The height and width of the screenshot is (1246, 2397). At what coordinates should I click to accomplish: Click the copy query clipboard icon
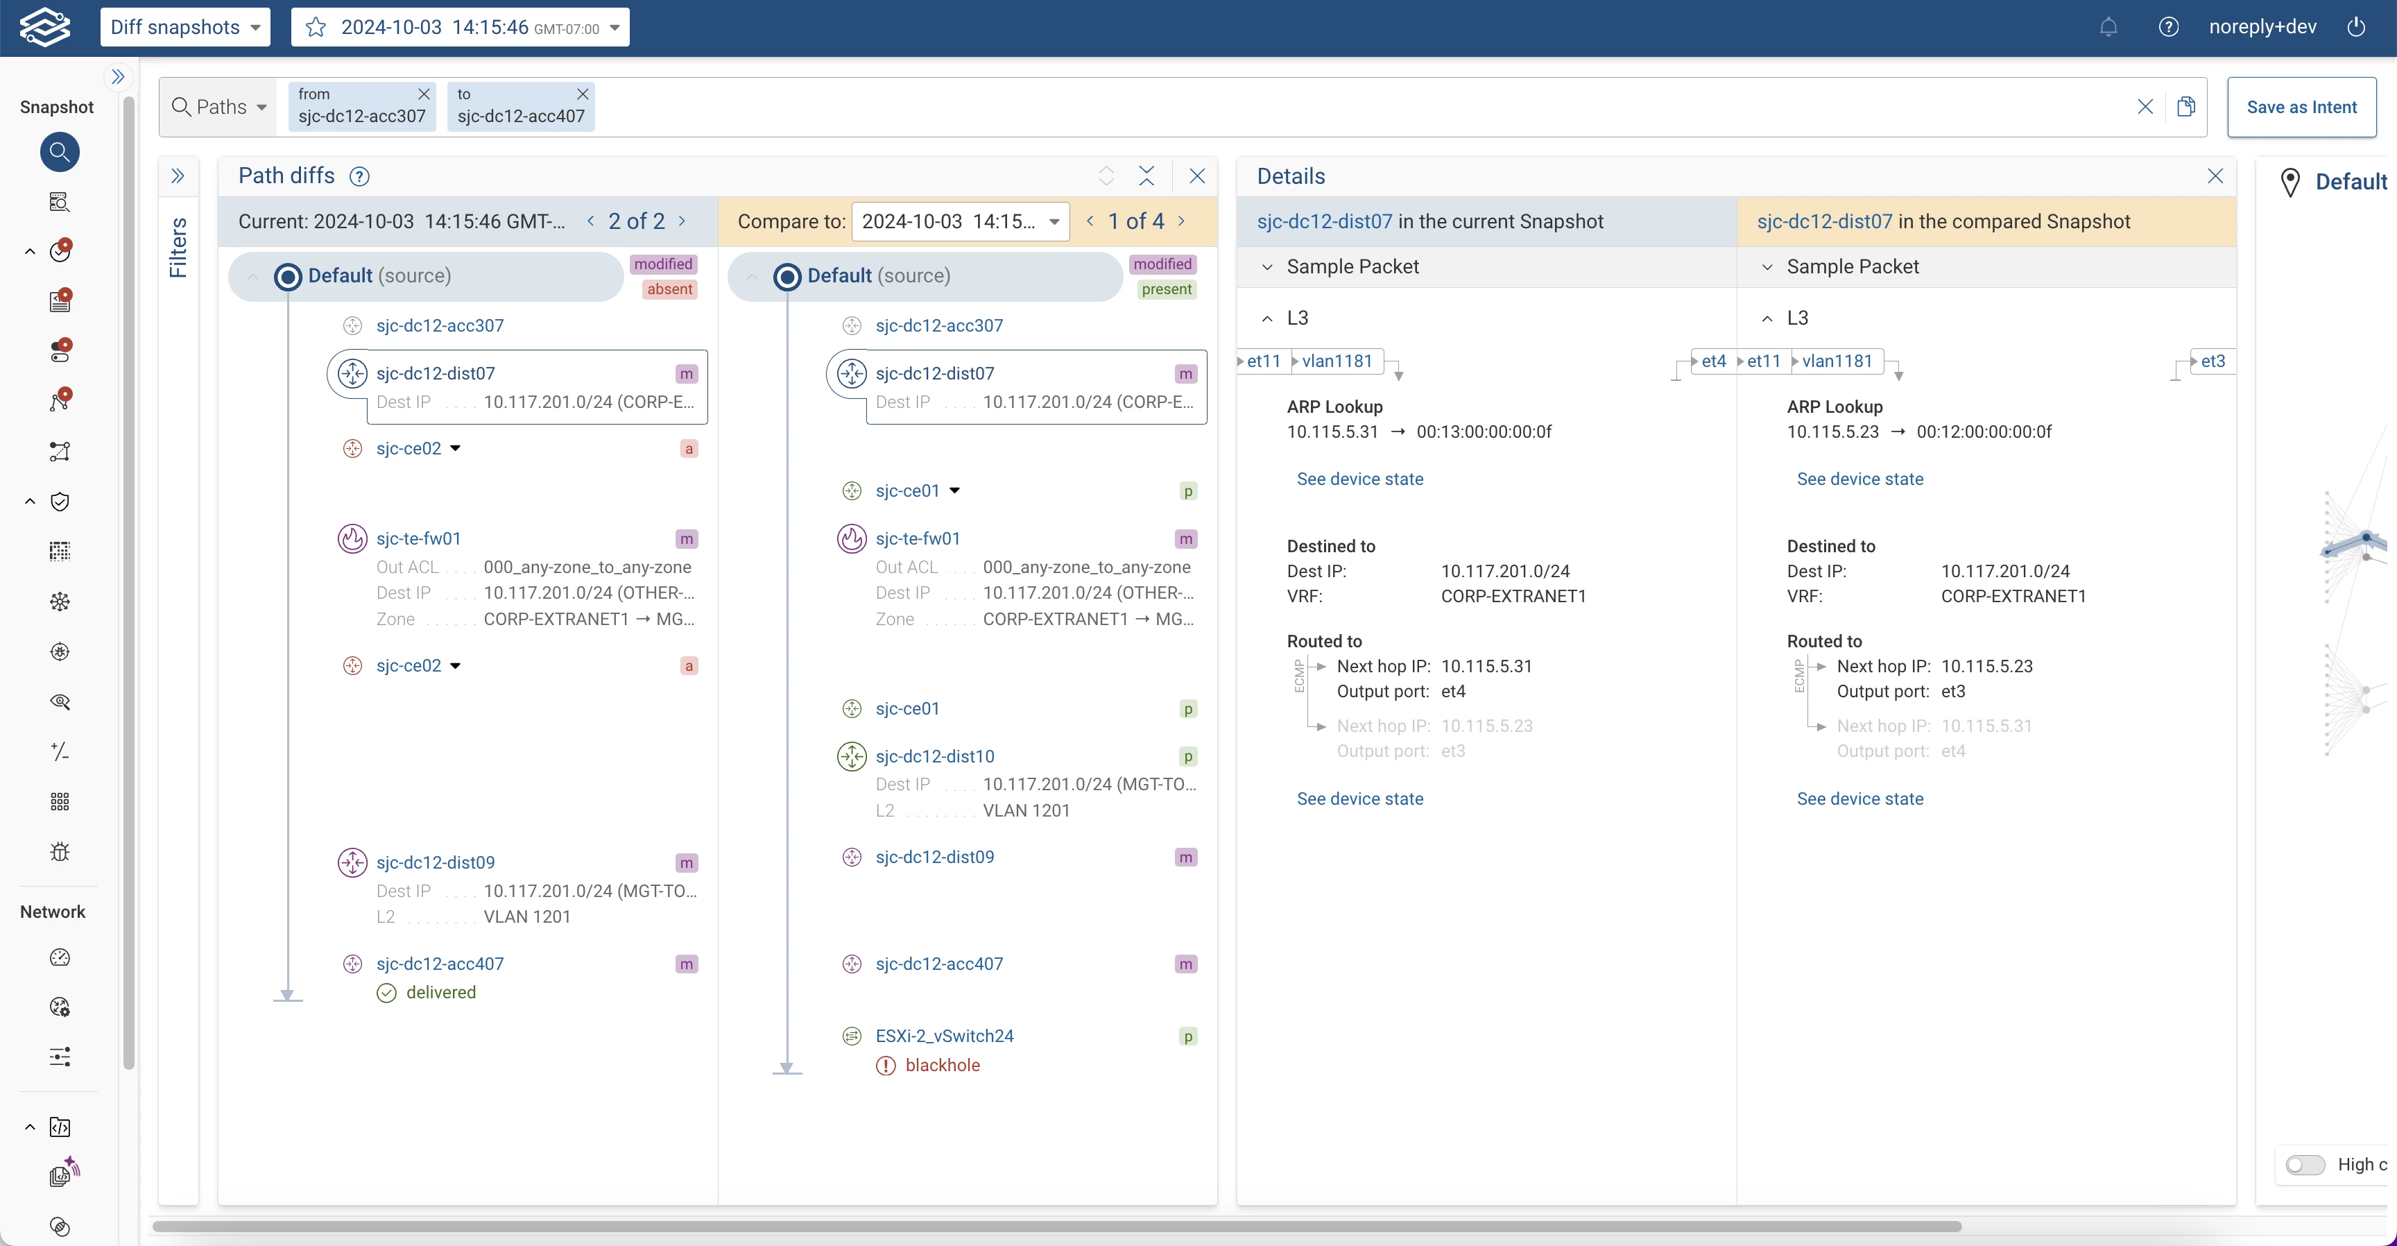point(2185,107)
